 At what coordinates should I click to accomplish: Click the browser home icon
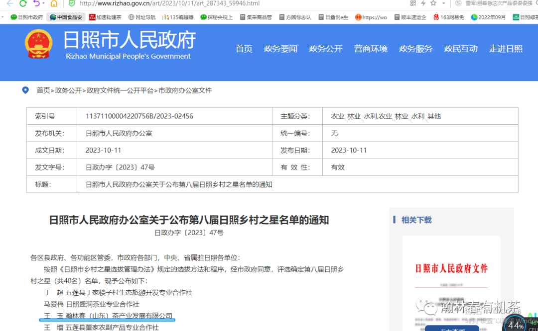pos(54,3)
